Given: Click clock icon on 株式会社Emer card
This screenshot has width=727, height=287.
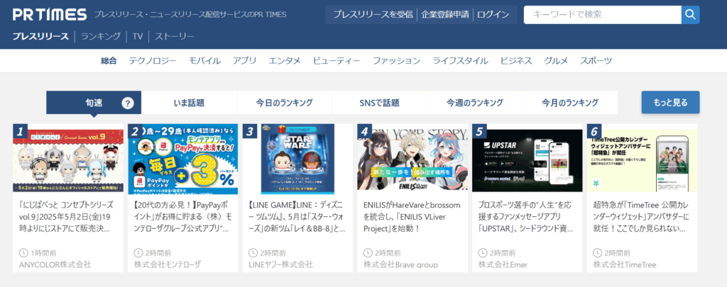Looking at the screenshot, I should point(483,253).
